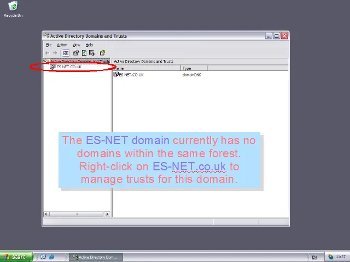Click the Forward arrow toolbar icon
Image resolution: width=350 pixels, height=262 pixels.
click(55, 53)
